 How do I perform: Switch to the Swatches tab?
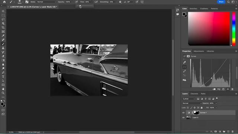(193, 9)
